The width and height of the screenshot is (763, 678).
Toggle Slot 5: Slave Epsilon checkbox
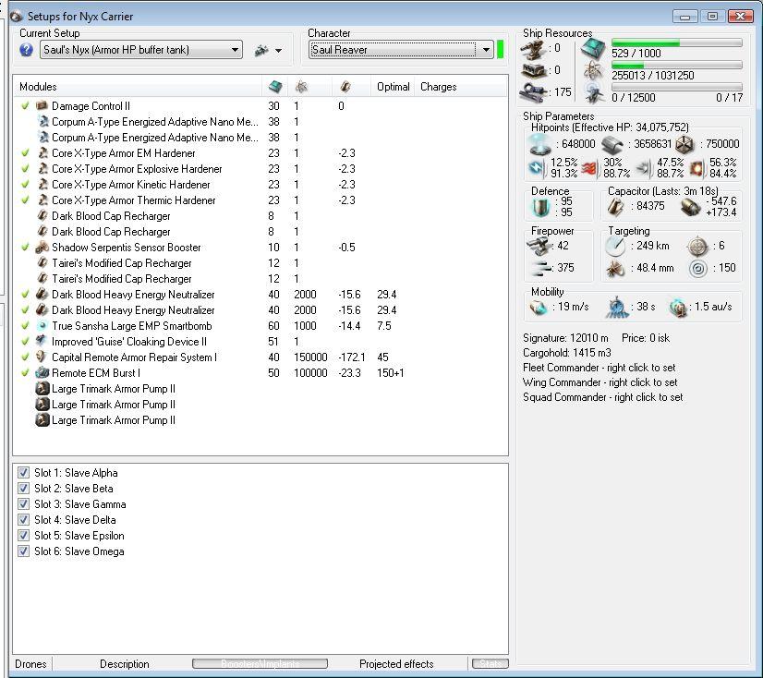[x=23, y=535]
